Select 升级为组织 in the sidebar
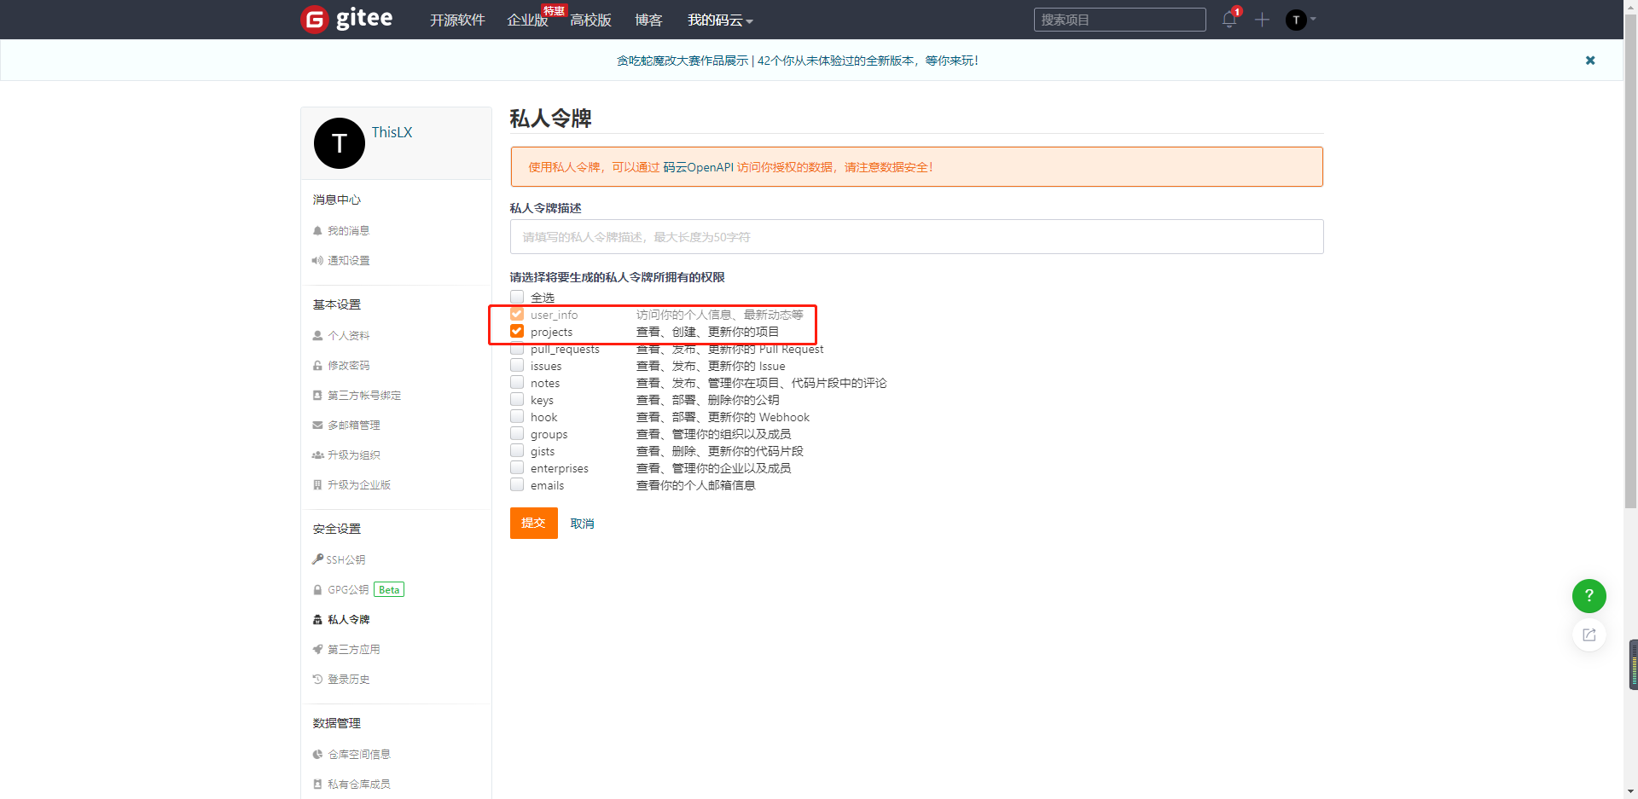 click(354, 455)
